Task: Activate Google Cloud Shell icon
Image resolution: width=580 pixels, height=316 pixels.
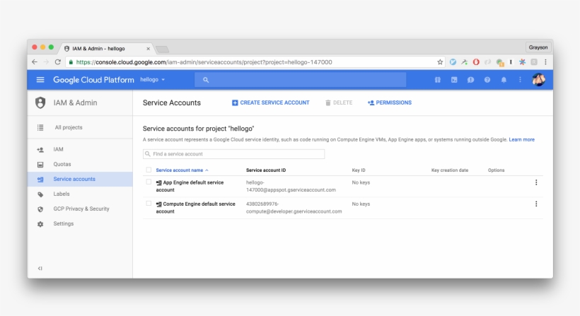Action: 454,80
